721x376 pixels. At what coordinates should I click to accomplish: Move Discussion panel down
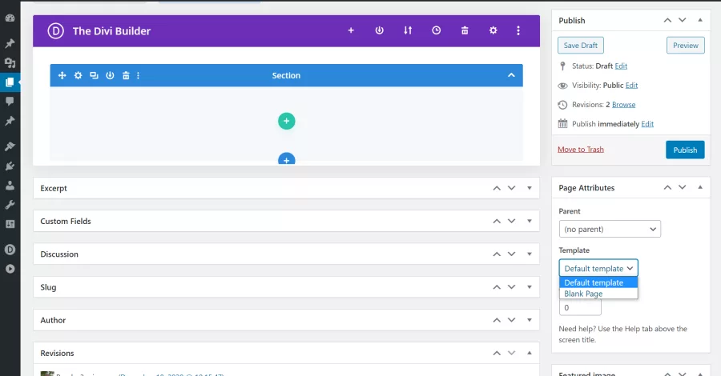[511, 254]
